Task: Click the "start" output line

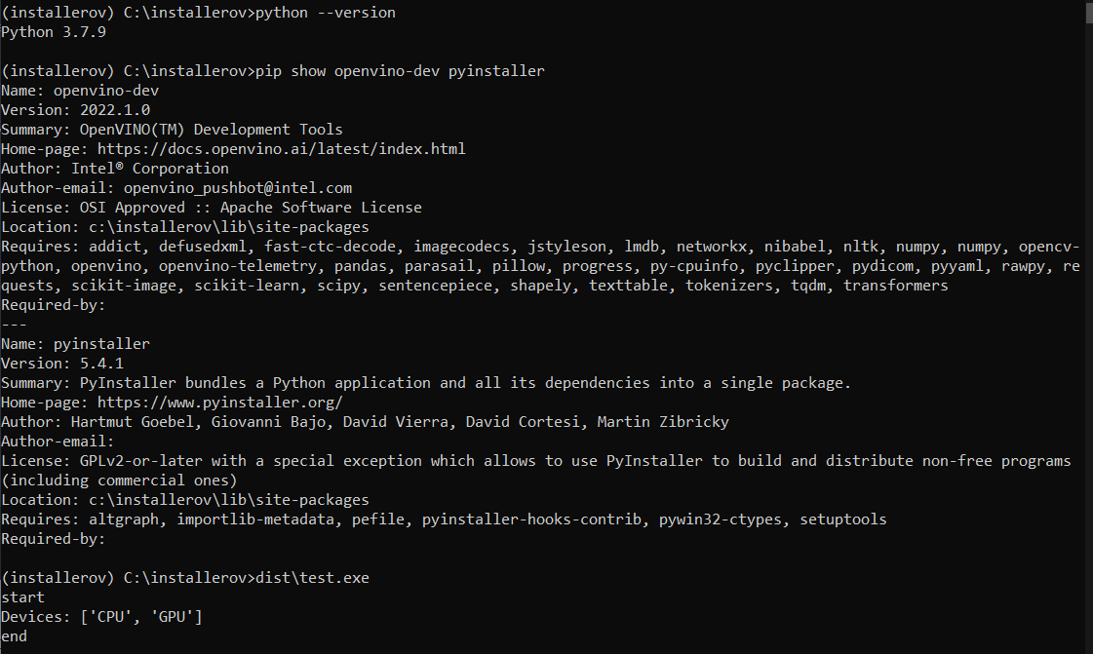Action: 22,597
